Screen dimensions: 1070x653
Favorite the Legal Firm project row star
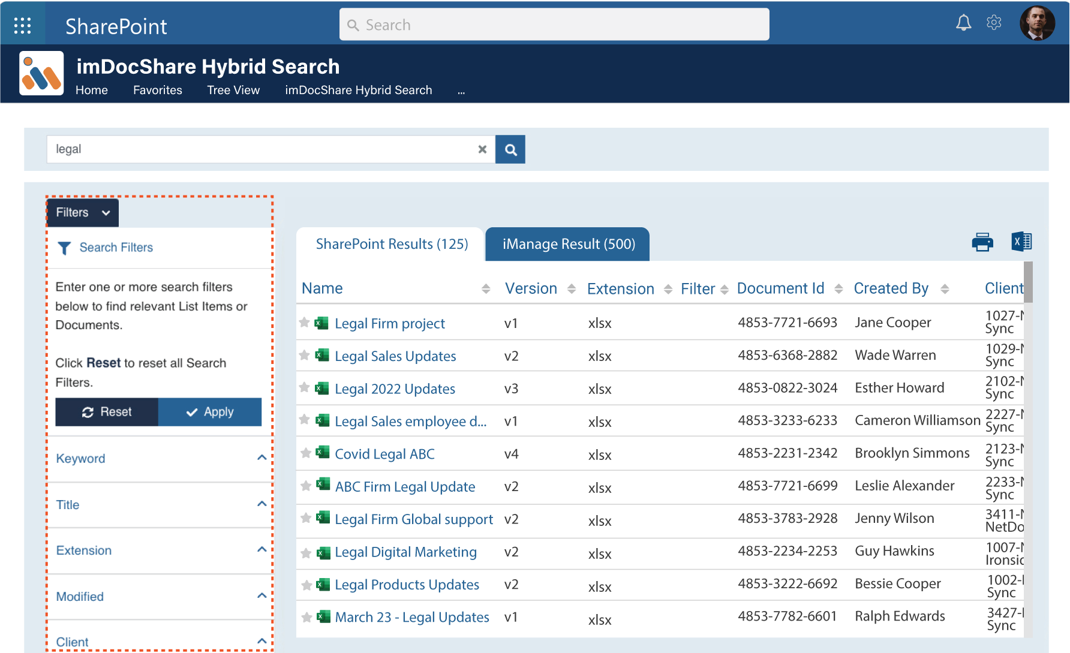tap(305, 323)
